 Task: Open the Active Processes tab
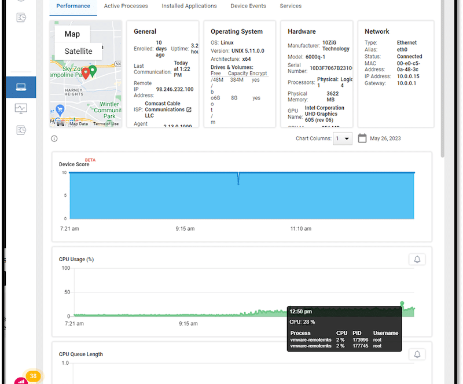(126, 6)
